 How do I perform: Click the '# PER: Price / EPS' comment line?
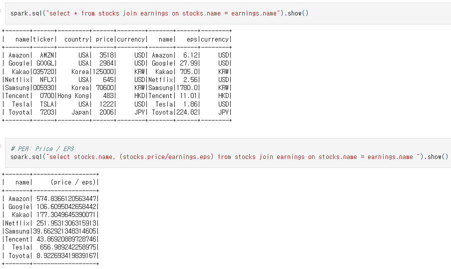tap(42, 149)
